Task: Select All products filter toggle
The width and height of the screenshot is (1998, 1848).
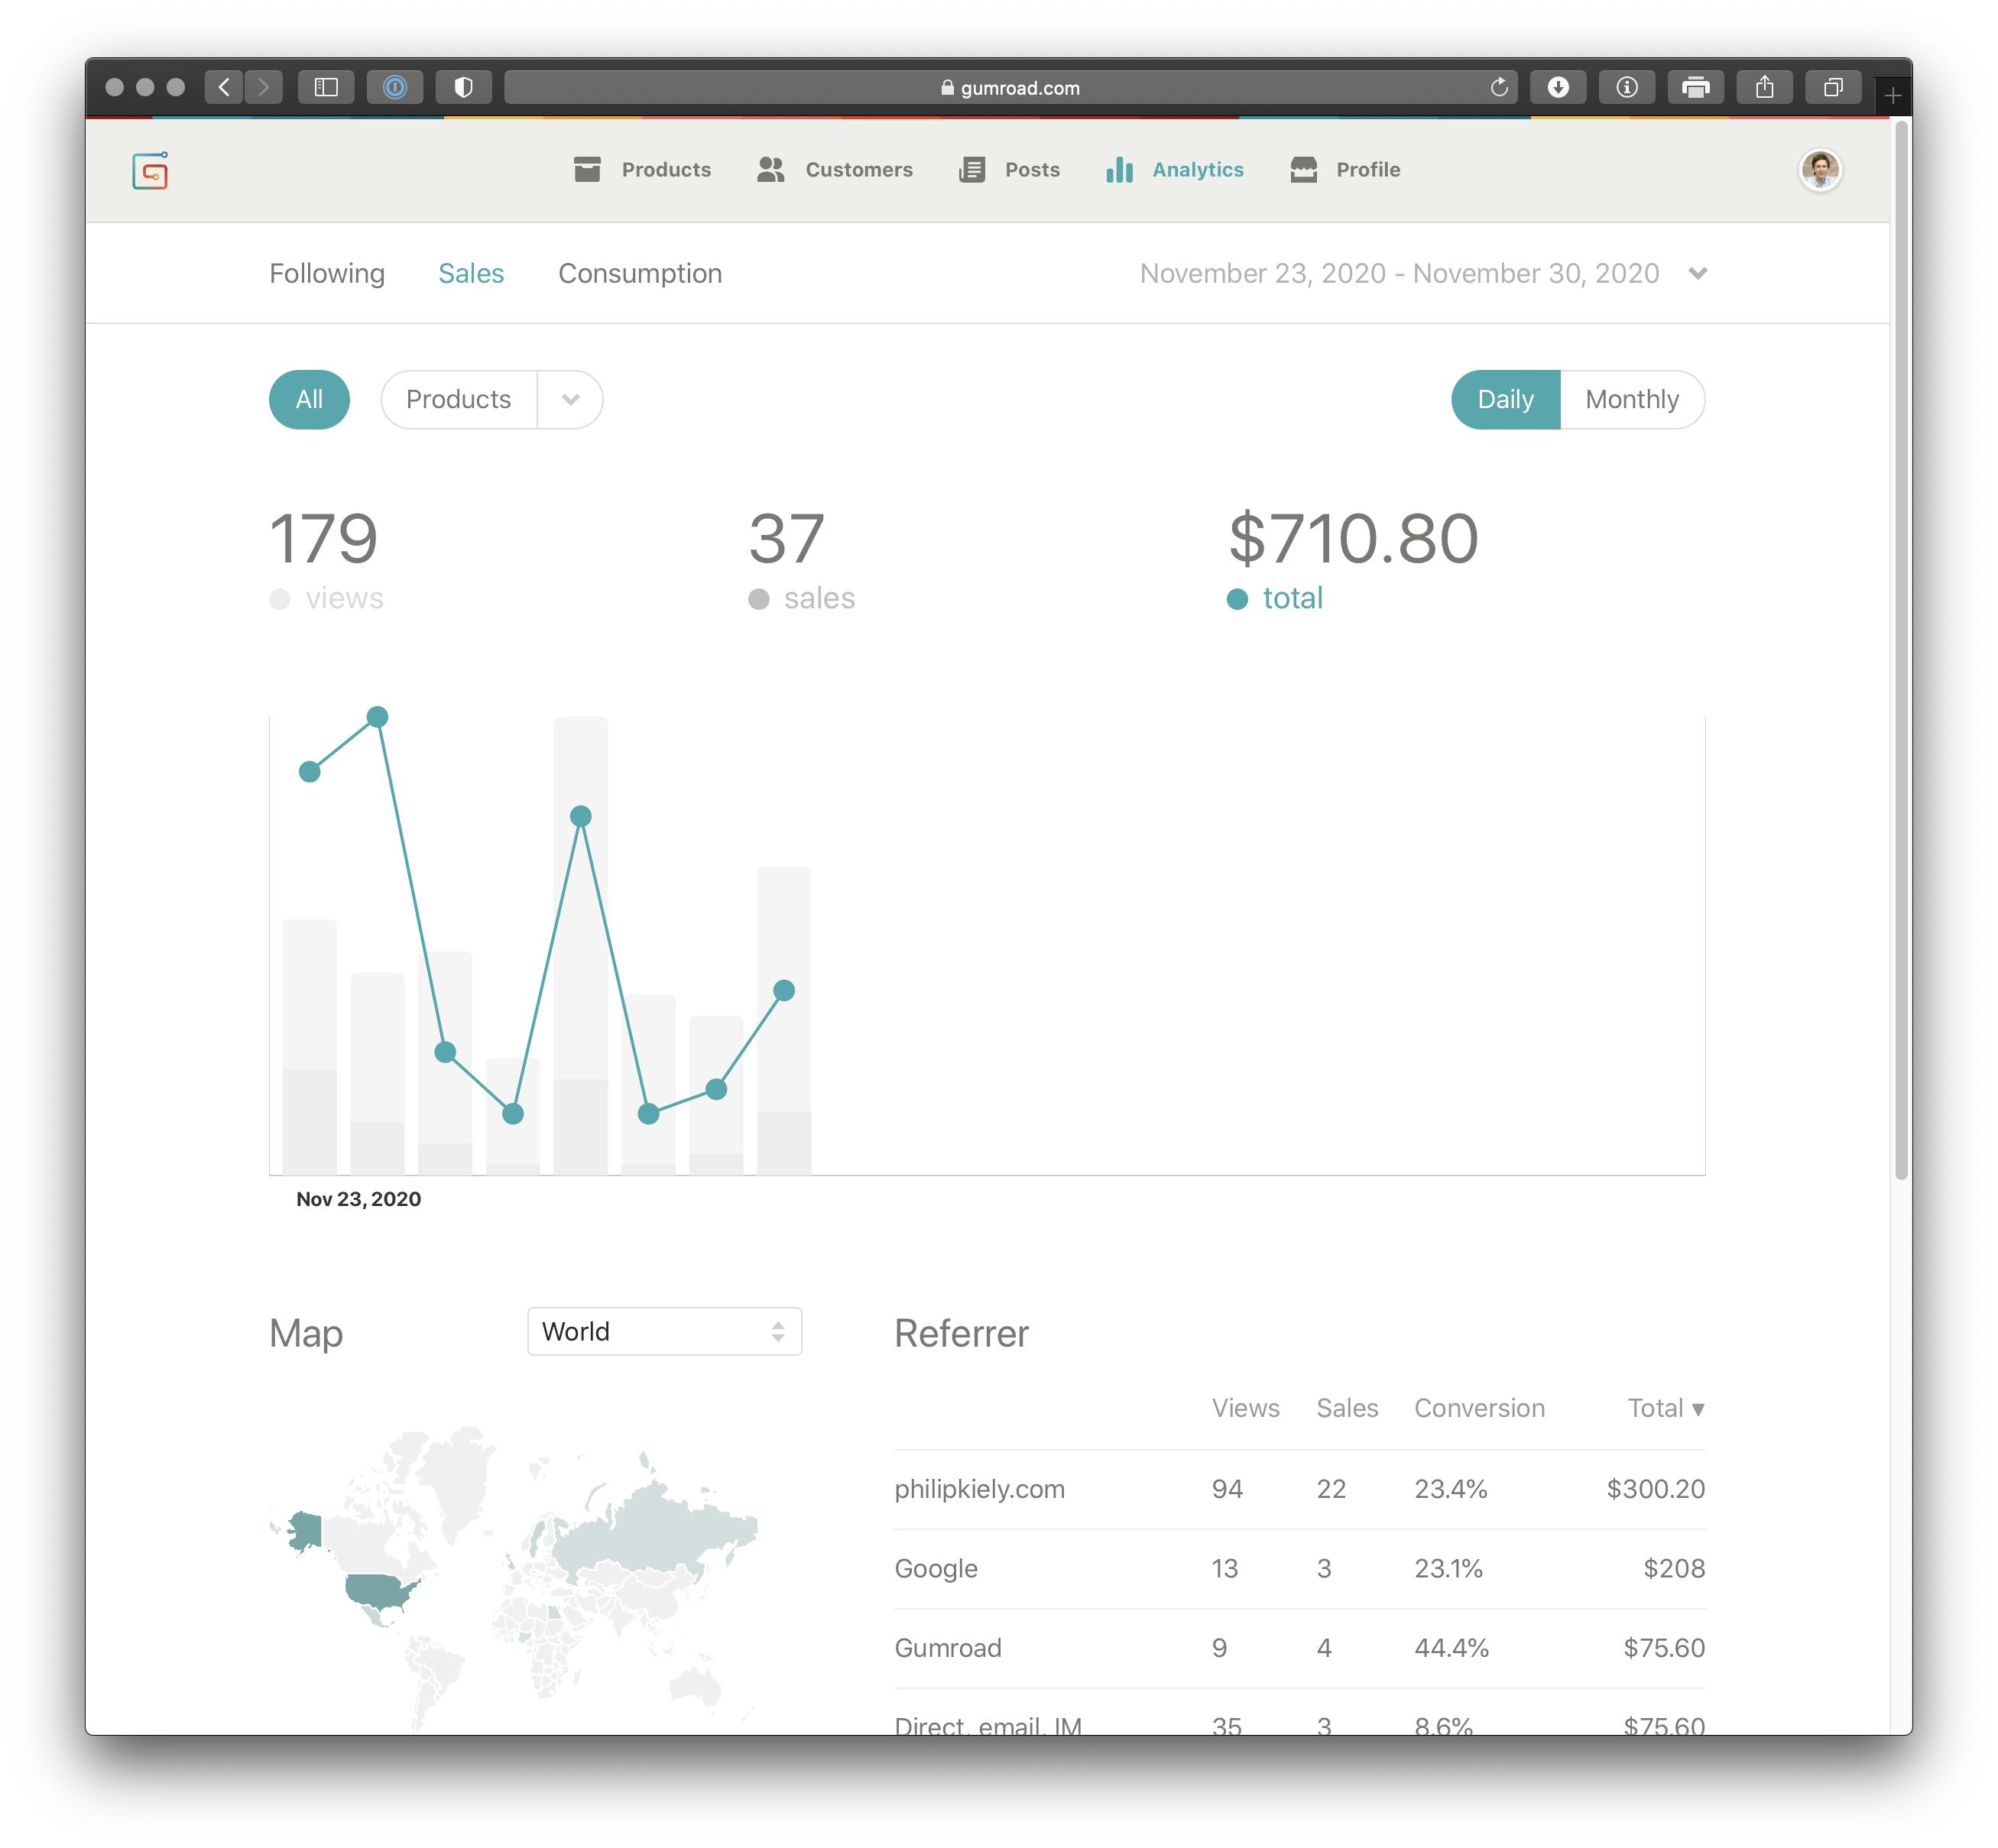Action: [310, 397]
